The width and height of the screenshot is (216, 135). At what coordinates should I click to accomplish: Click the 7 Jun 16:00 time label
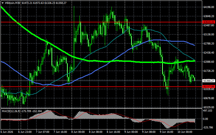click(x=60, y=132)
